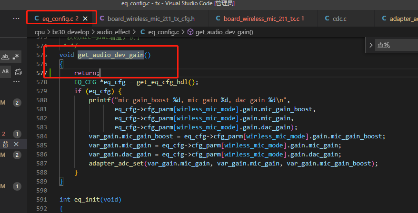
Task: Click get_audio_dev_gain function name on line 575
Action: (x=110, y=55)
